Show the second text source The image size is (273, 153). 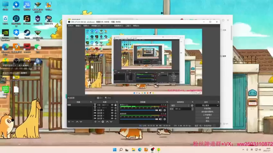pos(112,107)
